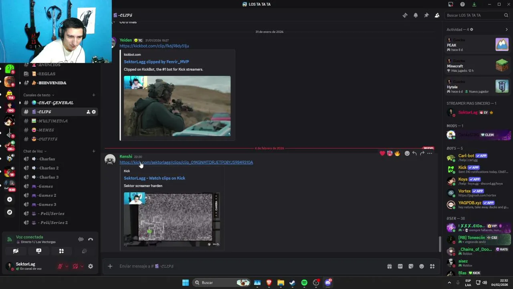
Task: Disconnect from voice with hang-up icon
Action: point(91,239)
